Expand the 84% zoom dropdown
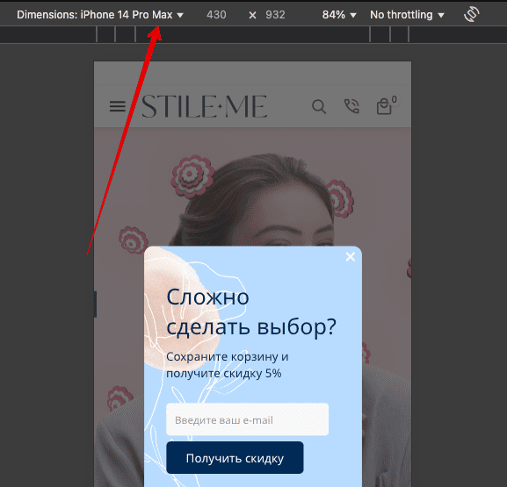 (x=339, y=15)
